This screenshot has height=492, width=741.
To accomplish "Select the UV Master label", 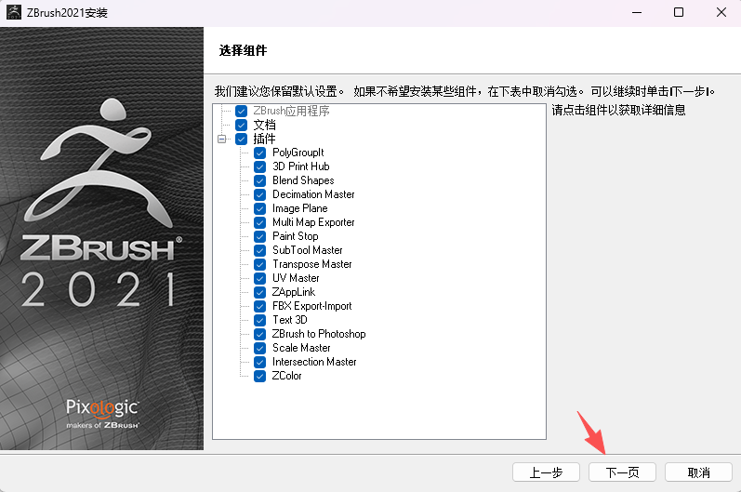I will point(296,278).
